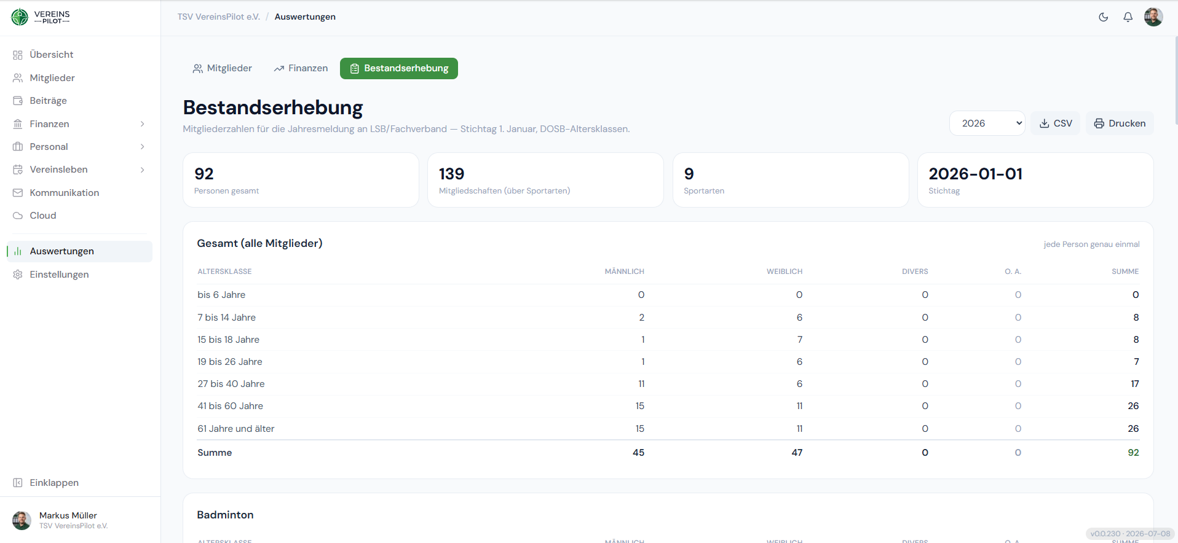Image resolution: width=1178 pixels, height=543 pixels.
Task: Open notifications bell icon
Action: [1128, 17]
